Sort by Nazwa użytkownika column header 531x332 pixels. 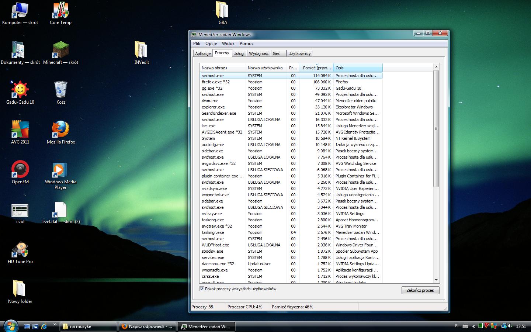click(x=266, y=68)
